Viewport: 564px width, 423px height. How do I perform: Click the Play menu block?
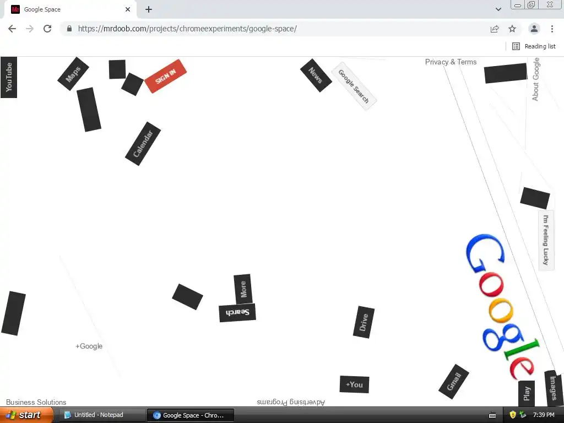coord(526,393)
